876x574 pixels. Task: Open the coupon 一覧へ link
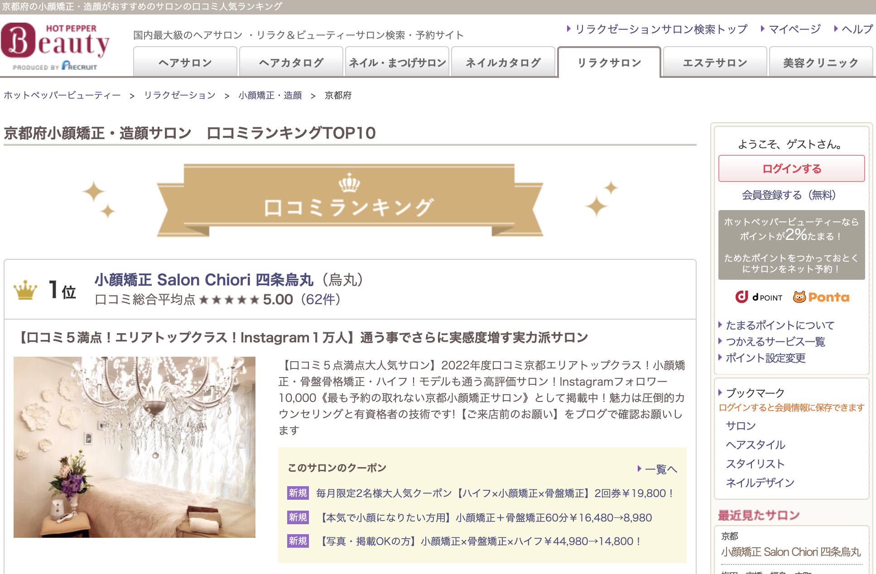(x=660, y=469)
